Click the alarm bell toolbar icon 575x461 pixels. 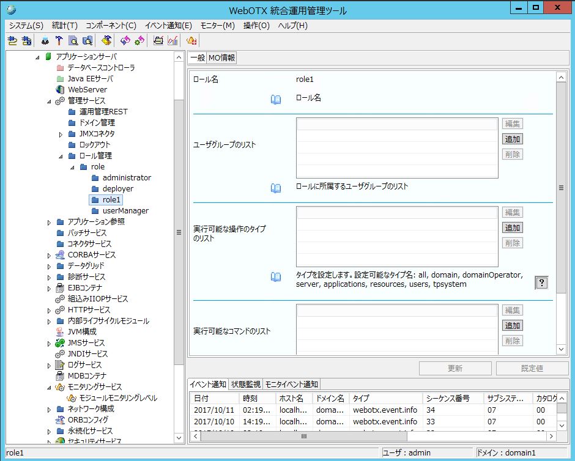pos(191,41)
